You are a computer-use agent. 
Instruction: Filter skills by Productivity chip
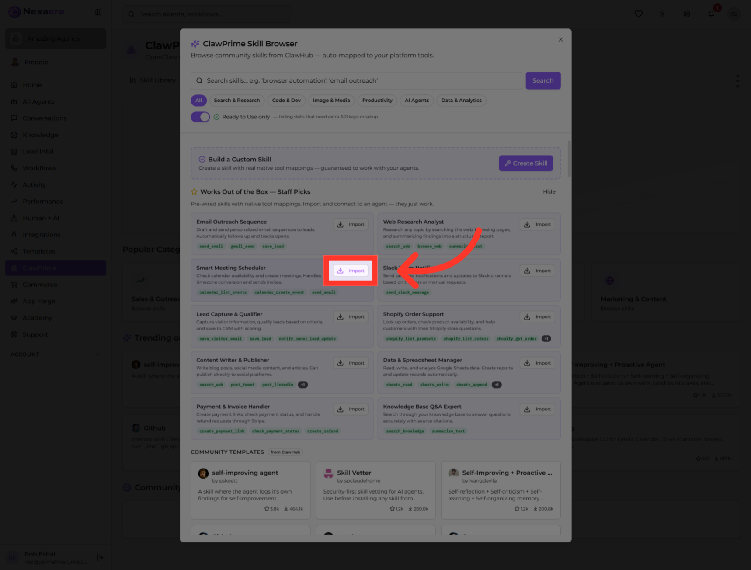[377, 101]
